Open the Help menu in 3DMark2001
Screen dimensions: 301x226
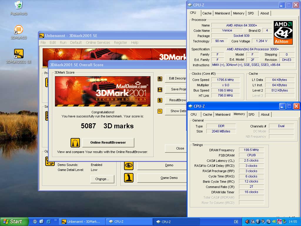[135, 43]
